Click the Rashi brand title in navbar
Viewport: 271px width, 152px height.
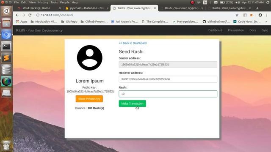point(39,30)
